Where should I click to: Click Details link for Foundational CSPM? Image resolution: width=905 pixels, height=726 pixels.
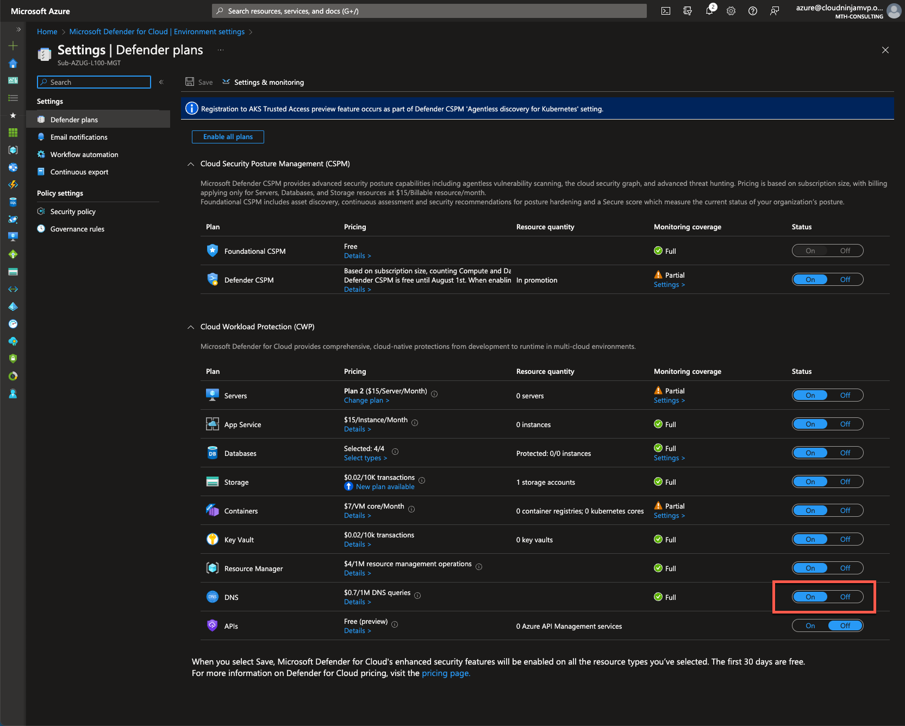(x=357, y=256)
